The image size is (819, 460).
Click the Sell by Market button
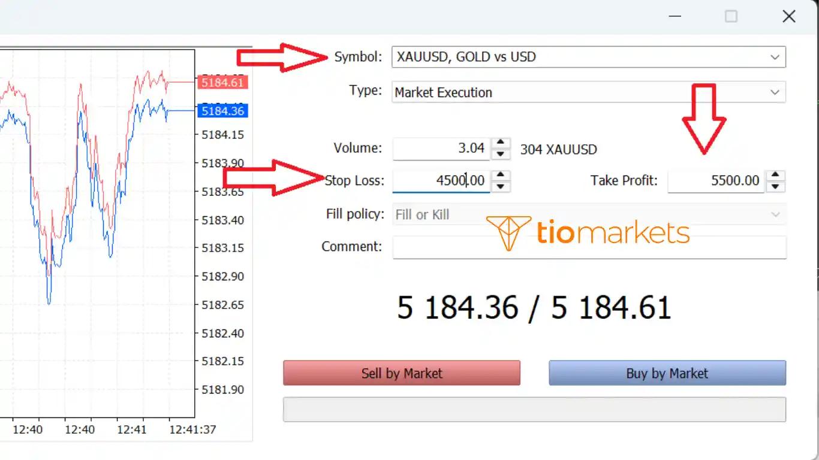point(402,372)
